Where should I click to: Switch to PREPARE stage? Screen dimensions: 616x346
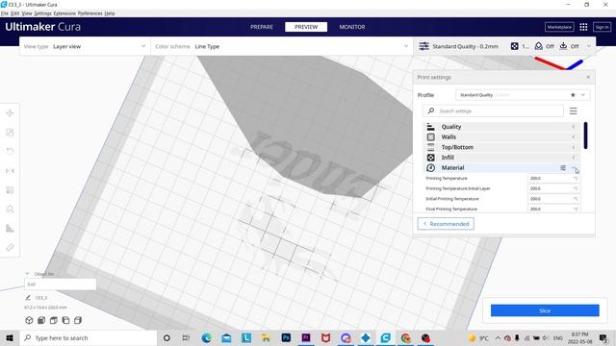pyautogui.click(x=262, y=27)
